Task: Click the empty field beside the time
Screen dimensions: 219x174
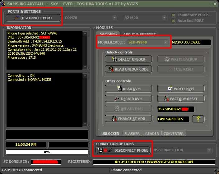Action: click(x=68, y=144)
